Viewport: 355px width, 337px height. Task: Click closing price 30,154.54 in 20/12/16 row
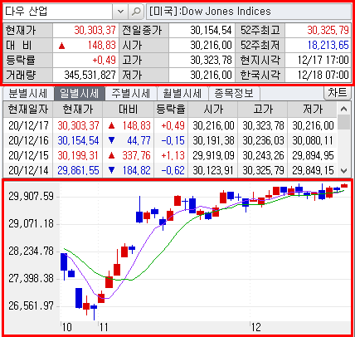click(x=78, y=140)
